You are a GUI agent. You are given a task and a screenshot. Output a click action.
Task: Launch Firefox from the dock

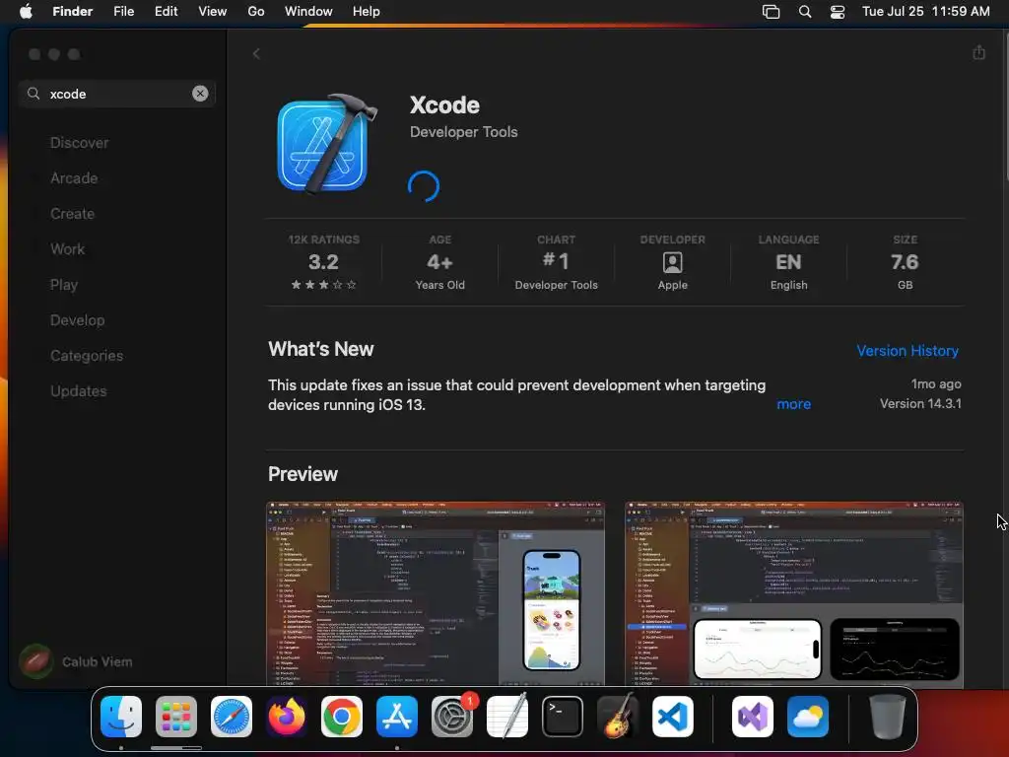click(287, 717)
